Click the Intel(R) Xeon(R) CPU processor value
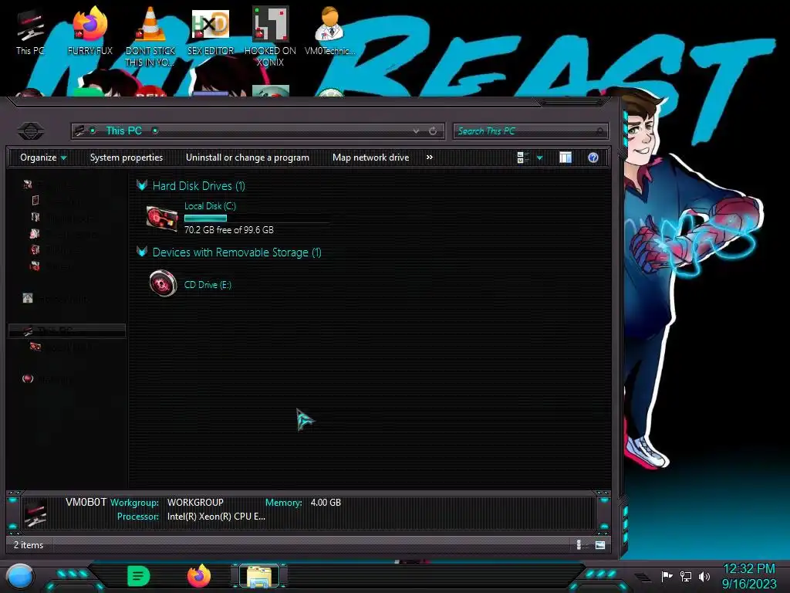Image resolution: width=790 pixels, height=593 pixels. click(216, 517)
